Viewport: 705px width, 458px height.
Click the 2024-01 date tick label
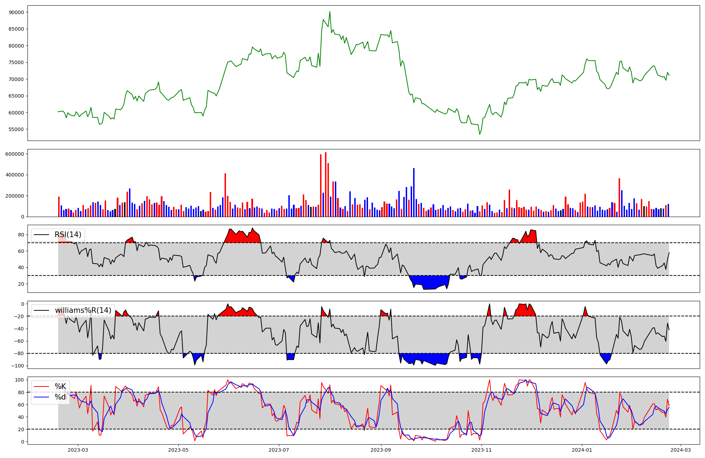(582, 450)
